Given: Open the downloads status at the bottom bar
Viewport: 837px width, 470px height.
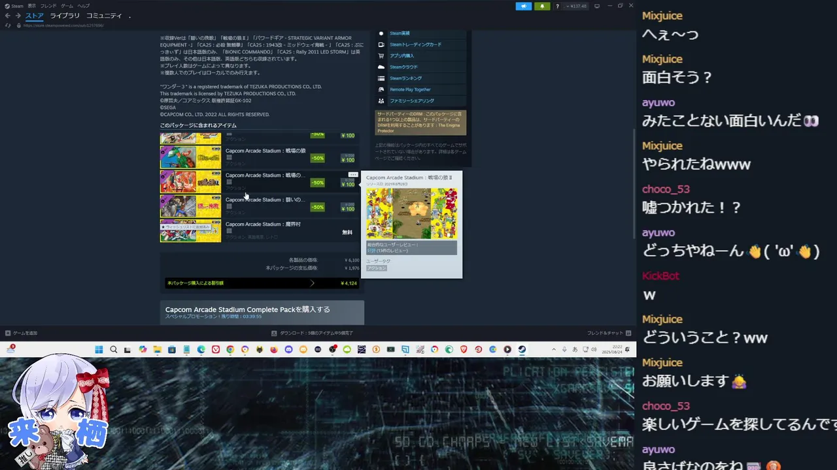Looking at the screenshot, I should click(x=313, y=333).
